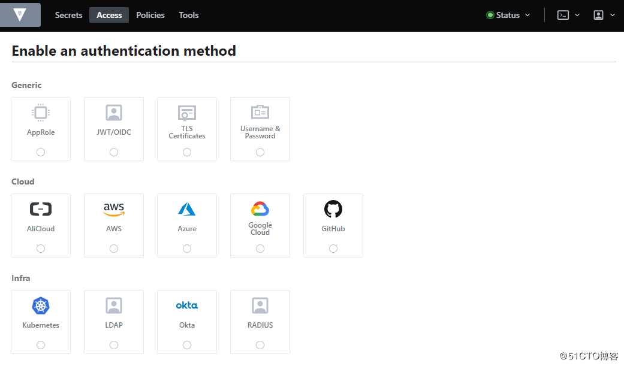The height and width of the screenshot is (366, 624).
Task: Click the JWT/OIDC label
Action: [114, 132]
